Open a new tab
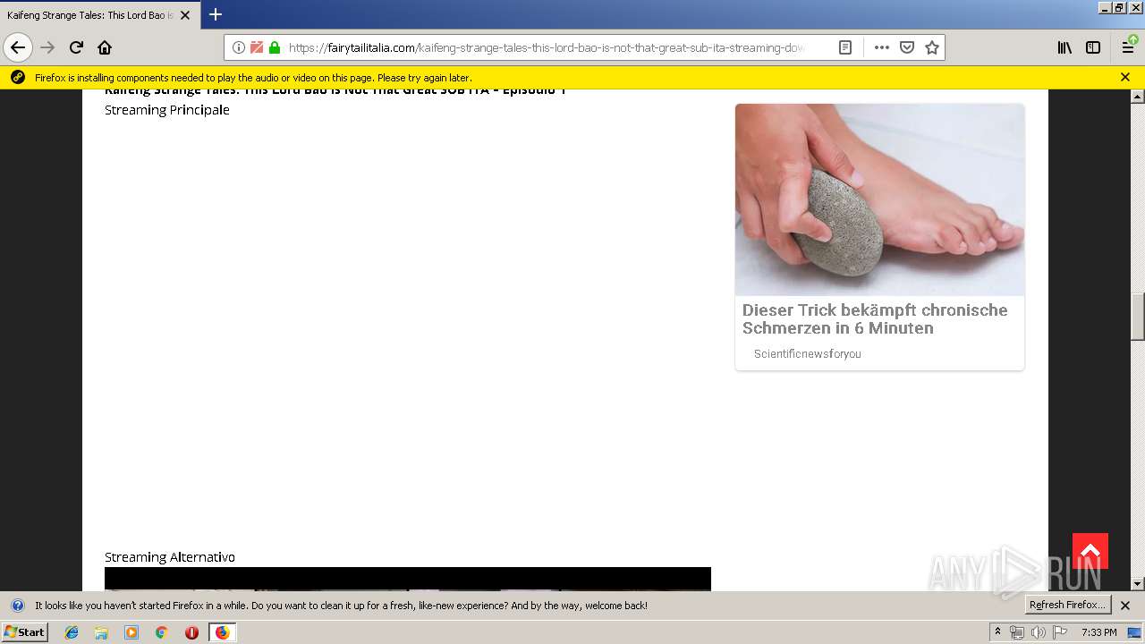Image resolution: width=1145 pixels, height=644 pixels. point(216,14)
